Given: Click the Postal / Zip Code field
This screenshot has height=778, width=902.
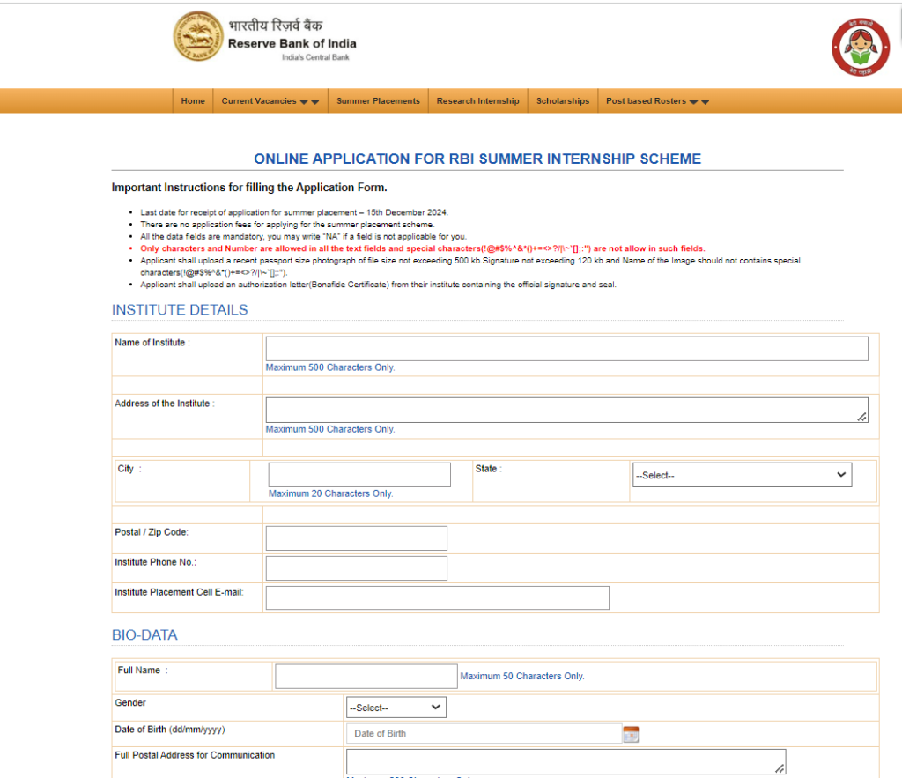Looking at the screenshot, I should click(x=356, y=538).
